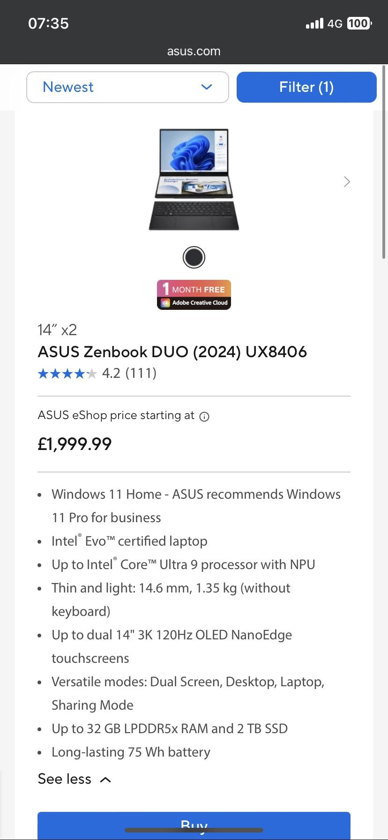Open the Filter (1) panel
This screenshot has width=388, height=840.
pyautogui.click(x=306, y=87)
